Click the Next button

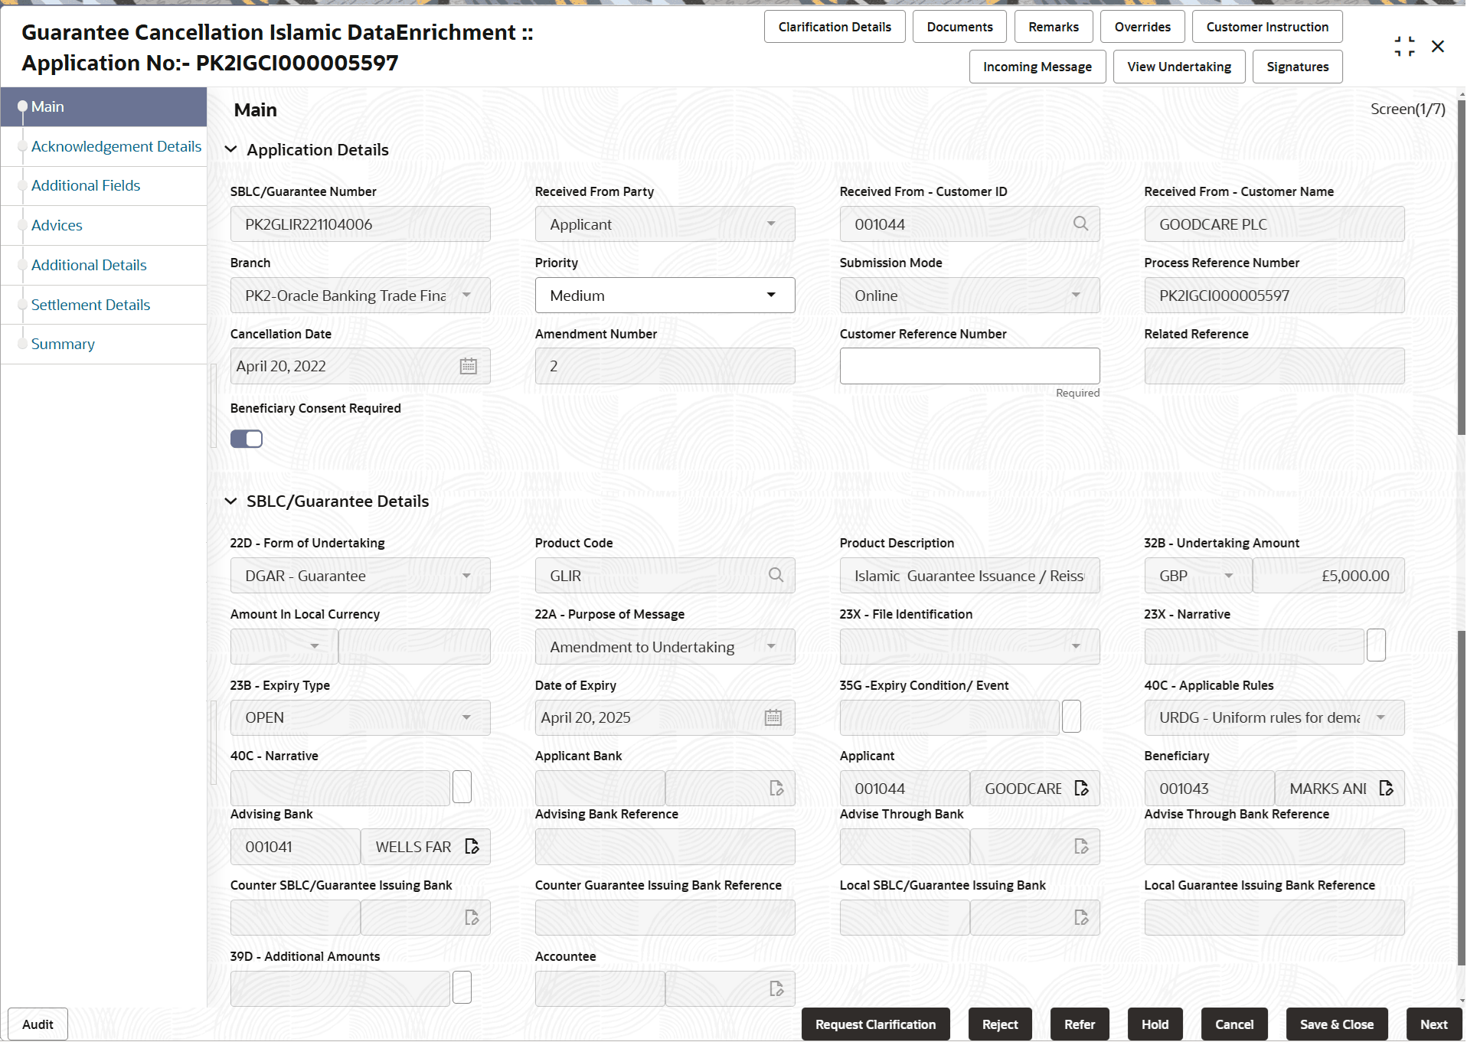(x=1433, y=1024)
